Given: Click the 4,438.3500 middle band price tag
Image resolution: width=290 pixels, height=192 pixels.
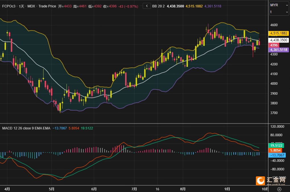Looking at the screenshot, I should [x=279, y=40].
